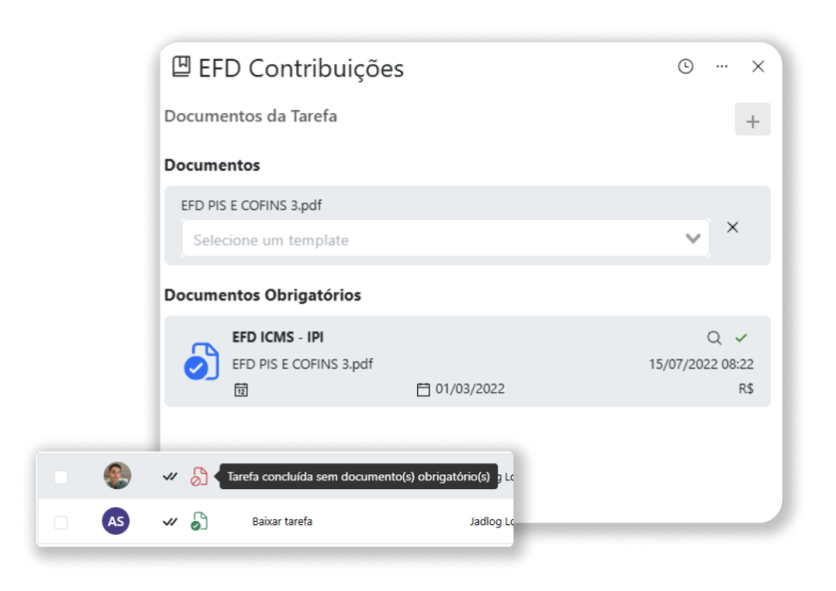836x591 pixels.
Task: Tick the checkbox in the first task row
Action: point(61,477)
